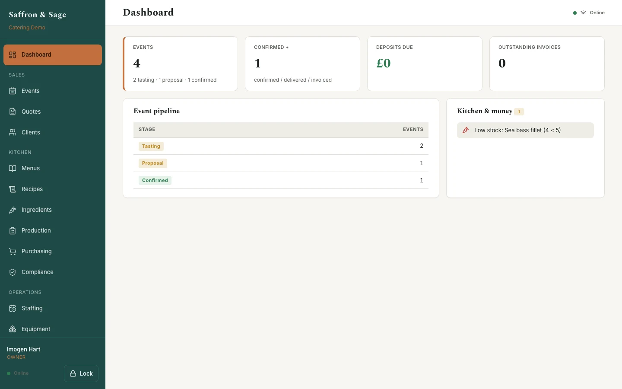The image size is (622, 389).
Task: Select the Deposits Due card
Action: point(425,64)
